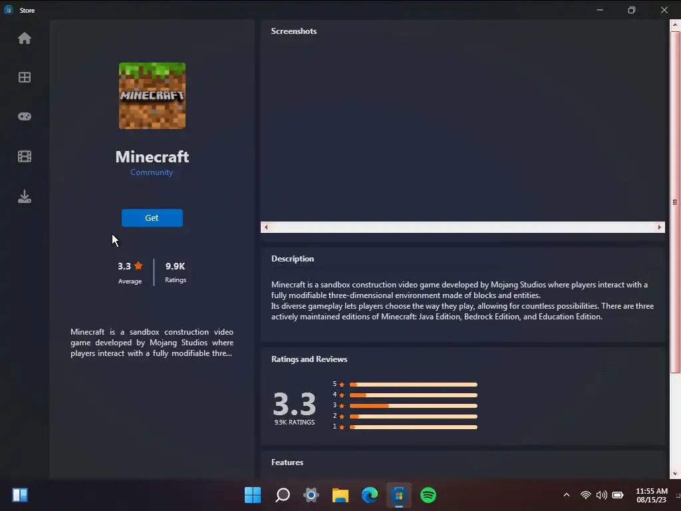Click the Description section heading
Screen dimensions: 681x511
click(293, 259)
